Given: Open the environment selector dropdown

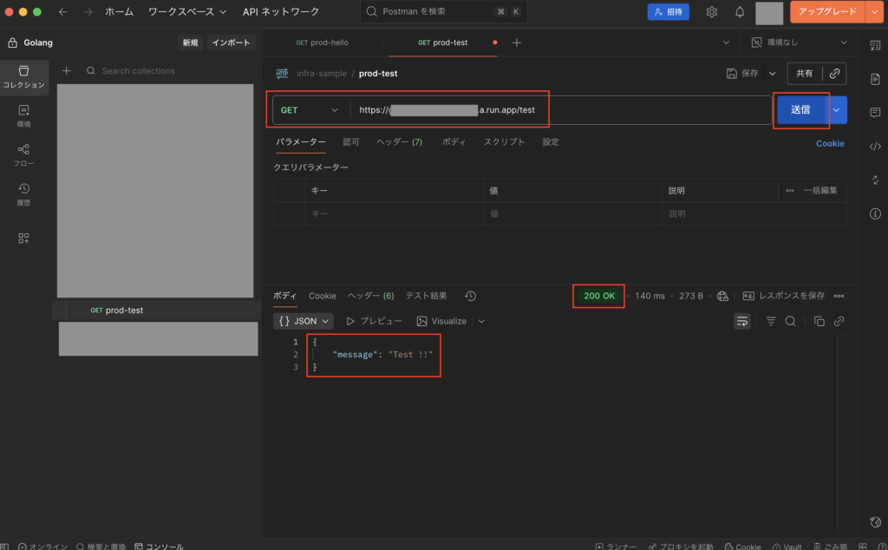Looking at the screenshot, I should [800, 42].
